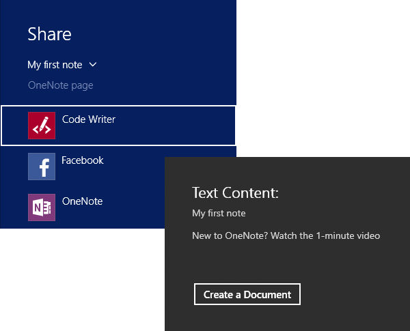Click the red Code Writer app icon
Image resolution: width=410 pixels, height=331 pixels.
(42, 126)
